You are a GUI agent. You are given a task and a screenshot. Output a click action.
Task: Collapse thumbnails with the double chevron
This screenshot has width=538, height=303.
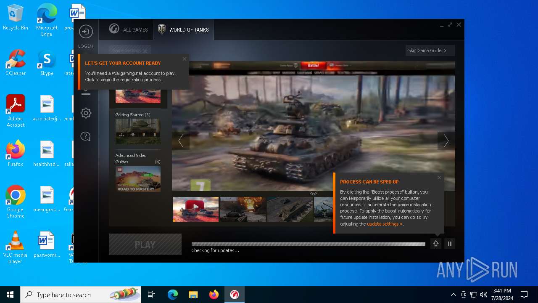pyautogui.click(x=314, y=193)
